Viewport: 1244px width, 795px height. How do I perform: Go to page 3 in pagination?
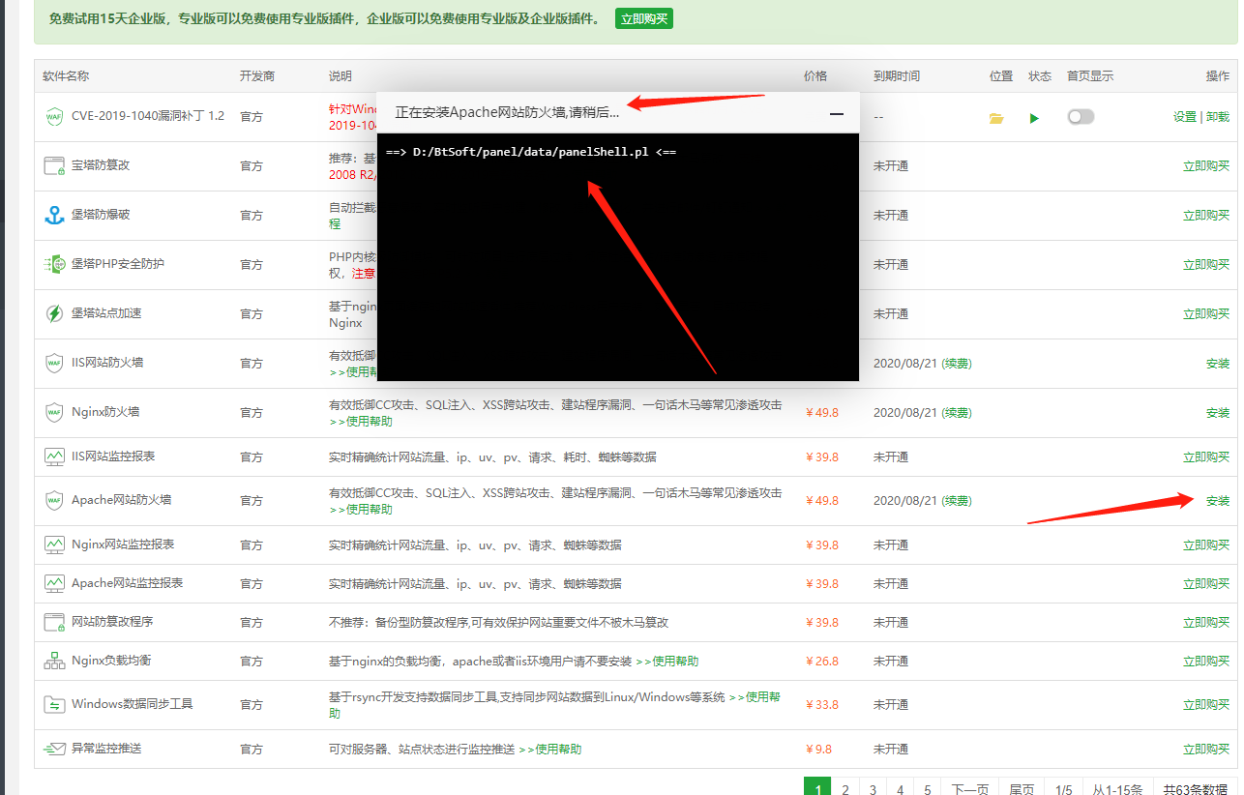pyautogui.click(x=873, y=788)
